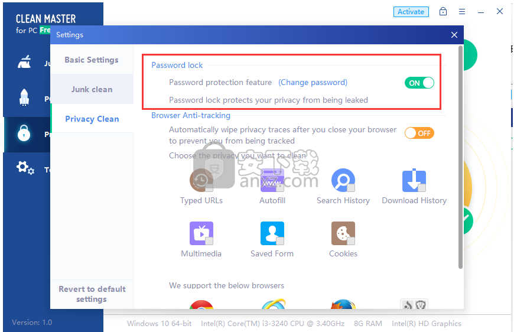The image size is (514, 332).
Task: Click the Tools gears sidebar icon
Action: (x=25, y=168)
